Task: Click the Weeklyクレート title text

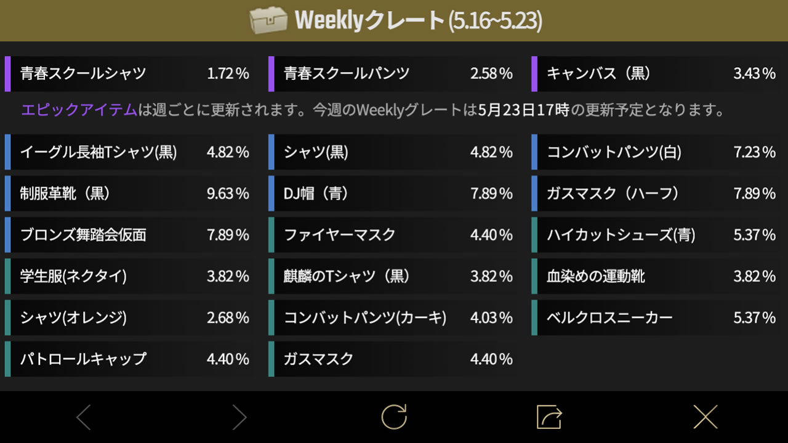Action: coord(369,21)
